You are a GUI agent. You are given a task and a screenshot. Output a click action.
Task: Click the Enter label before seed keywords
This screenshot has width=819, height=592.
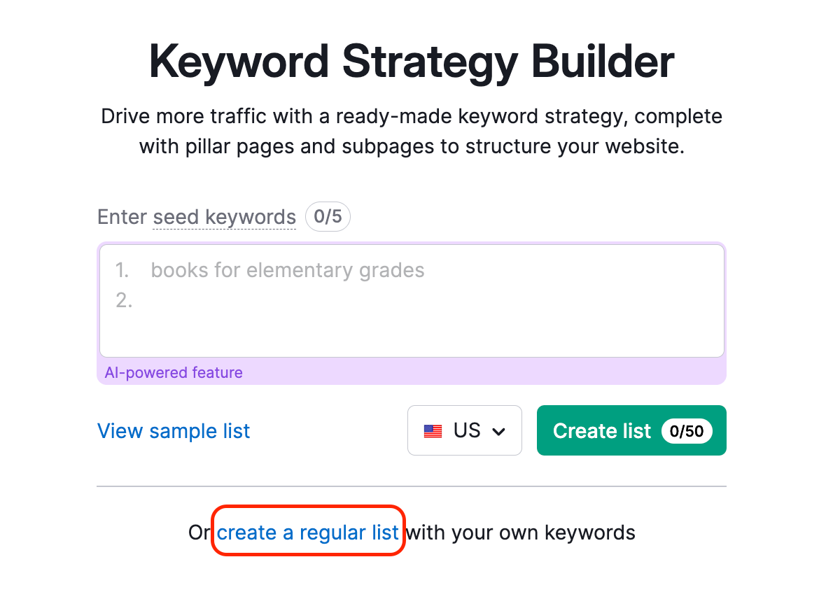pos(122,217)
